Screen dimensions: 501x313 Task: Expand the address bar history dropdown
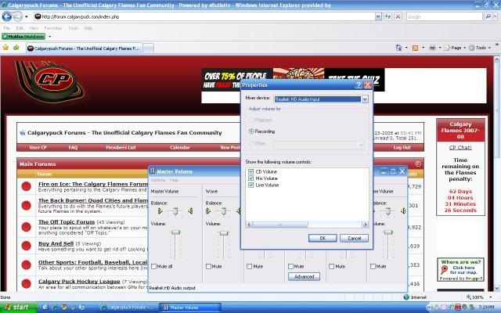378,16
